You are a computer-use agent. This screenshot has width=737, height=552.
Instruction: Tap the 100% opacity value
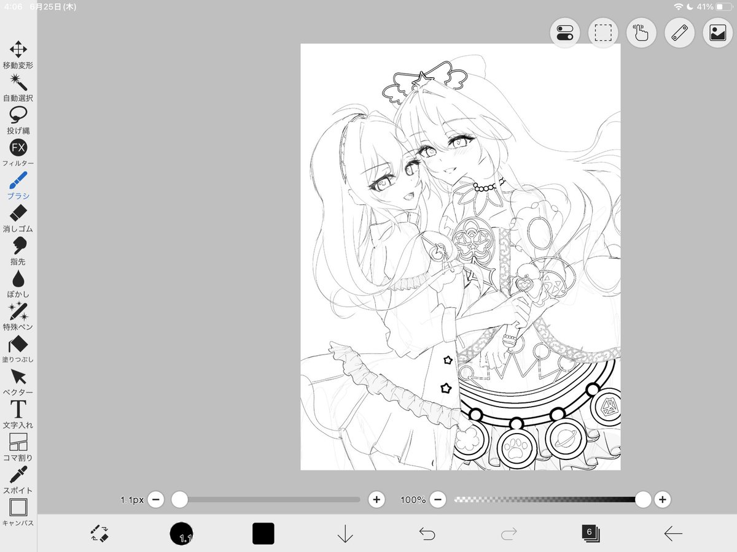click(x=413, y=500)
